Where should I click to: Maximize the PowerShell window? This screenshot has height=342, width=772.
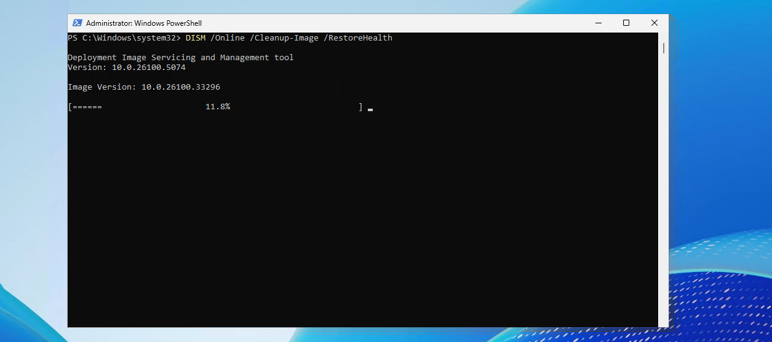coord(626,23)
